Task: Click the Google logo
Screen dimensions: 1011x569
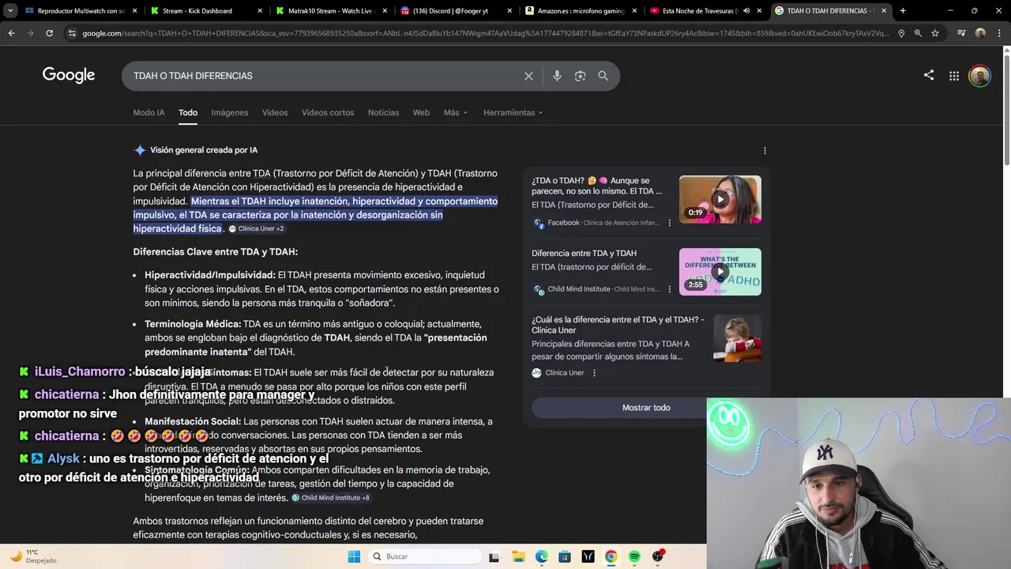Action: click(69, 75)
